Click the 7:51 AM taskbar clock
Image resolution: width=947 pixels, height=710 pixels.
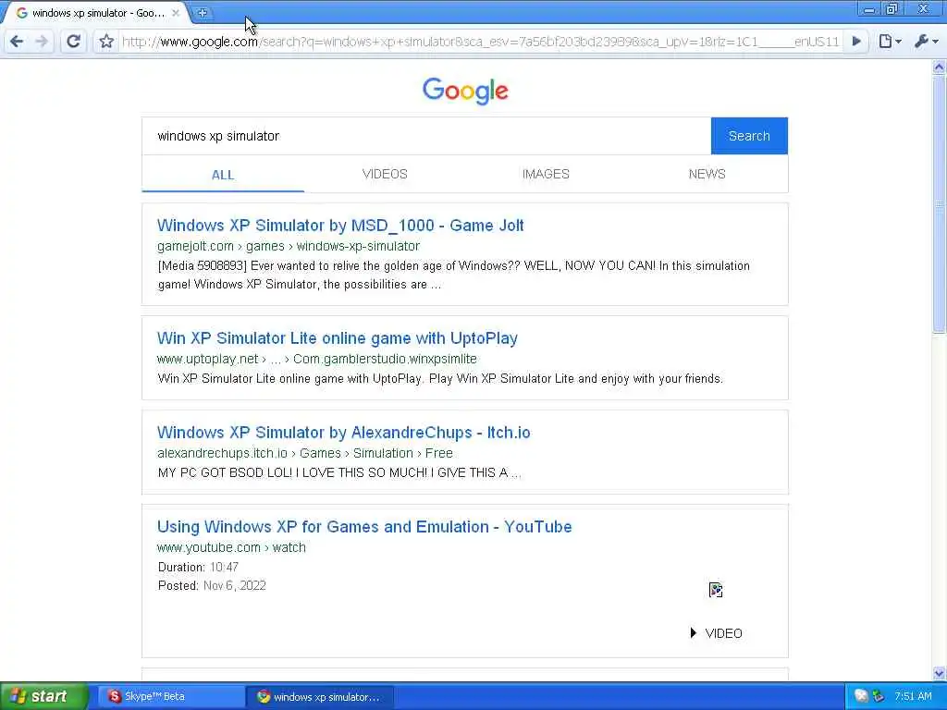point(913,696)
